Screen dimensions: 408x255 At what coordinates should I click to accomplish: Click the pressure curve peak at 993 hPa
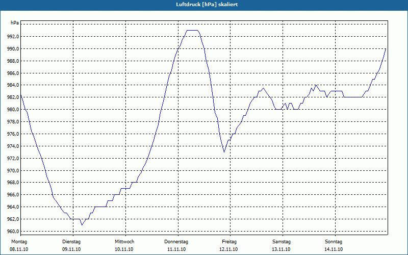(x=193, y=31)
